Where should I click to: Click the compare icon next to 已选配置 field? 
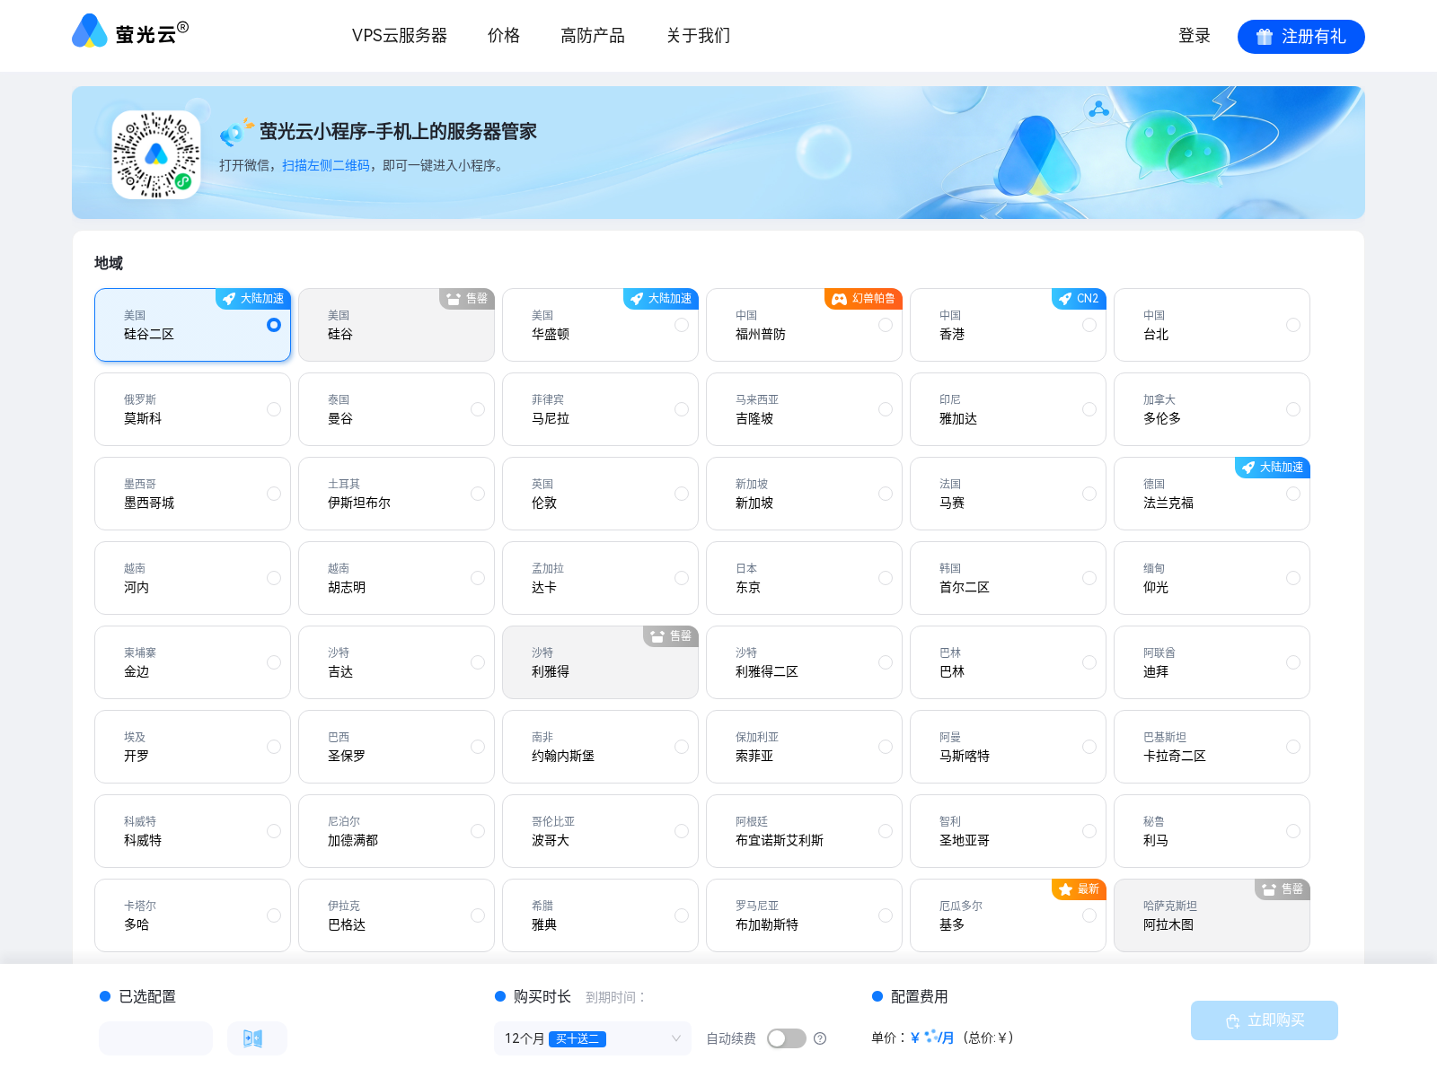(x=257, y=1038)
